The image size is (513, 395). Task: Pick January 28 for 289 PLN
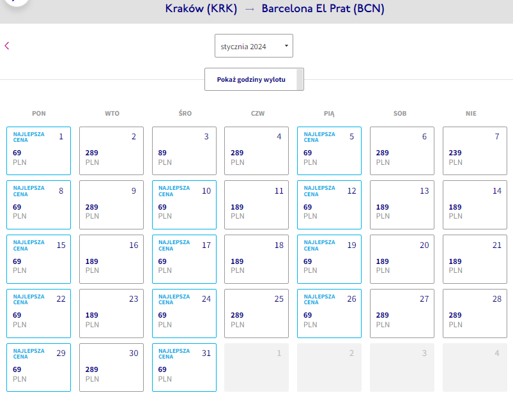tap(475, 314)
